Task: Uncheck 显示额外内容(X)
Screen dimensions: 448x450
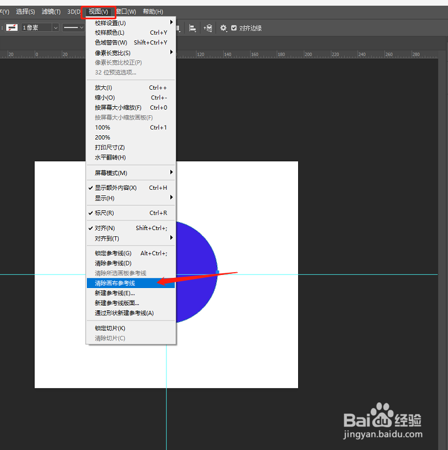Action: (x=131, y=188)
